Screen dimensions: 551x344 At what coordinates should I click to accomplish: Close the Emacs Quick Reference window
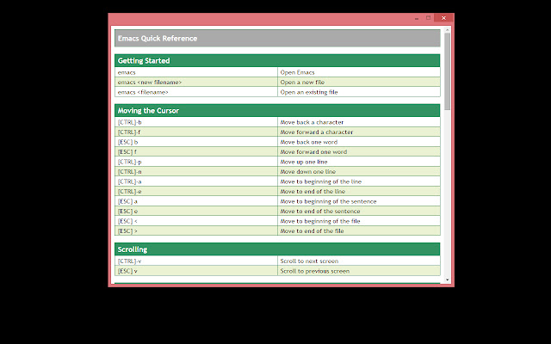click(x=443, y=18)
